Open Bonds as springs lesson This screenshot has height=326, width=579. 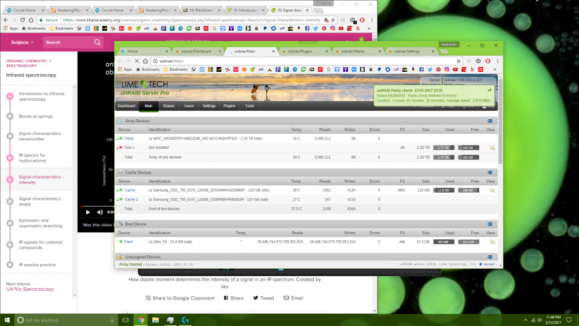point(36,116)
